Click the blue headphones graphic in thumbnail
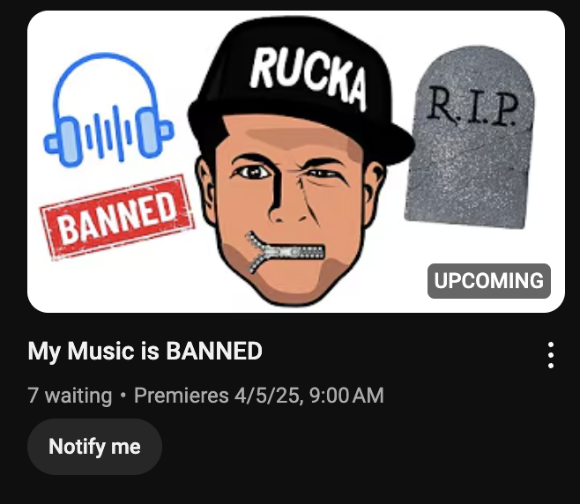The width and height of the screenshot is (580, 504). 108,109
